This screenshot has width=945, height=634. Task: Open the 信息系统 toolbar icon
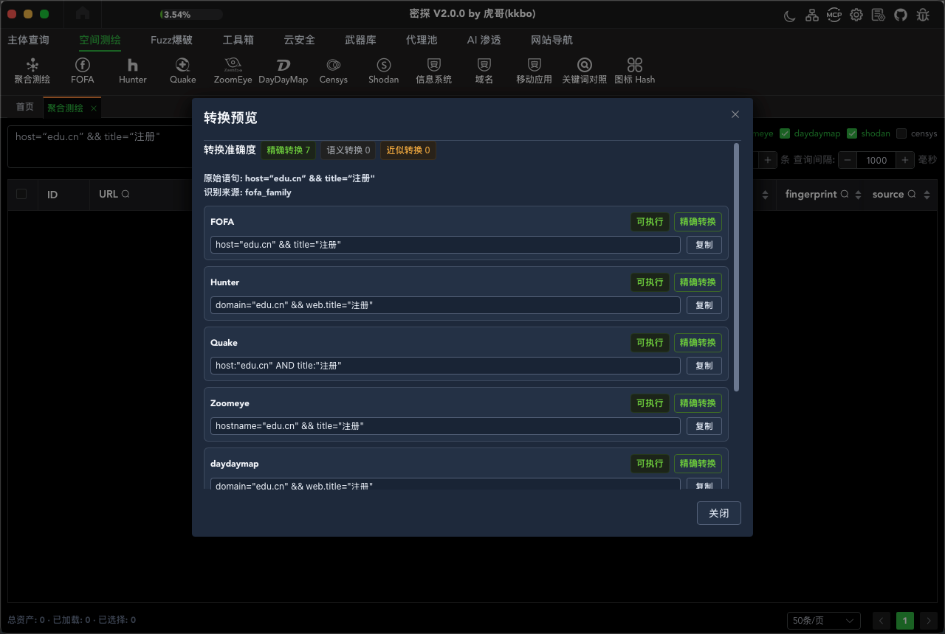[434, 71]
